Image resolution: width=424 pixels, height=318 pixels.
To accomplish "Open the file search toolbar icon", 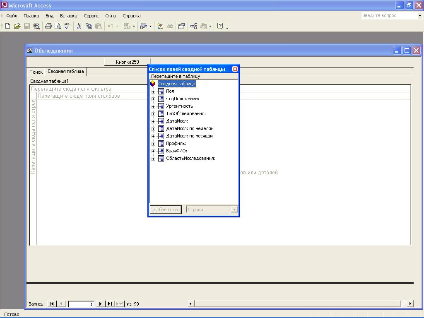I will click(x=36, y=26).
